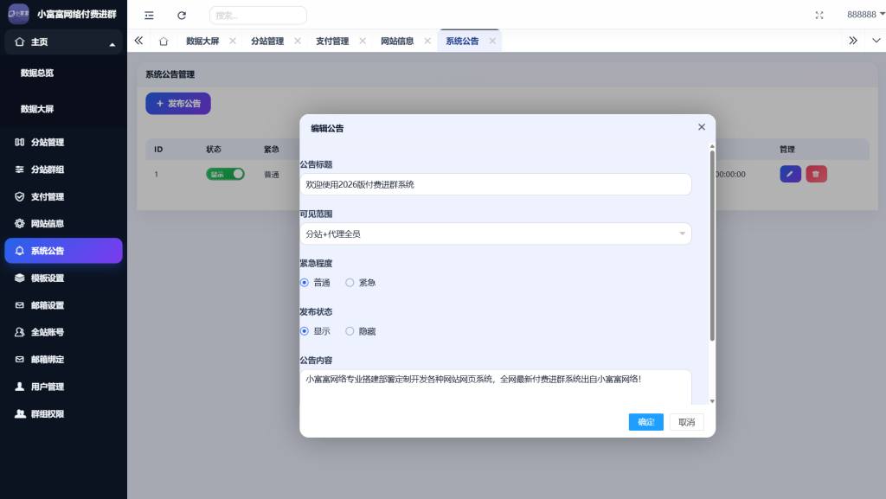Click 取消 to cancel editing
The height and width of the screenshot is (499, 886).
pos(686,422)
